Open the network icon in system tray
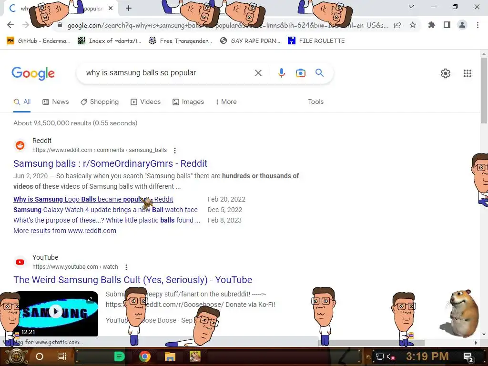 click(379, 356)
